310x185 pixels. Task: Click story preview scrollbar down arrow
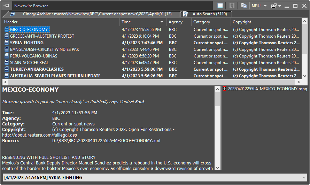[x=217, y=168]
